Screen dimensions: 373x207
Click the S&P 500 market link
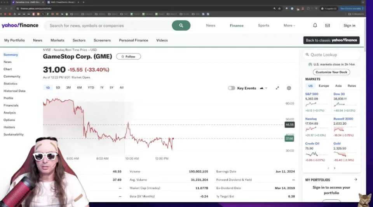tap(312, 94)
